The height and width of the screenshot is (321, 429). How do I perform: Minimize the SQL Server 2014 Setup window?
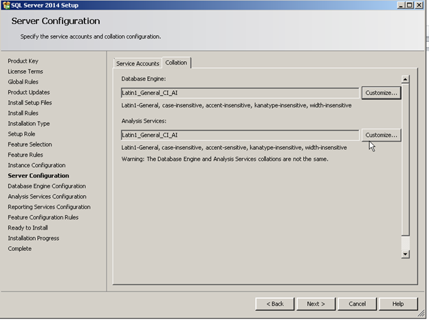point(401,5)
